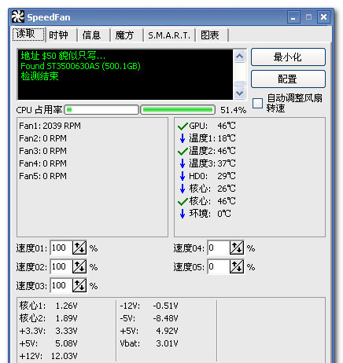The image size is (343, 363).
Task: Click the 速度01 percentage input field
Action: point(61,247)
